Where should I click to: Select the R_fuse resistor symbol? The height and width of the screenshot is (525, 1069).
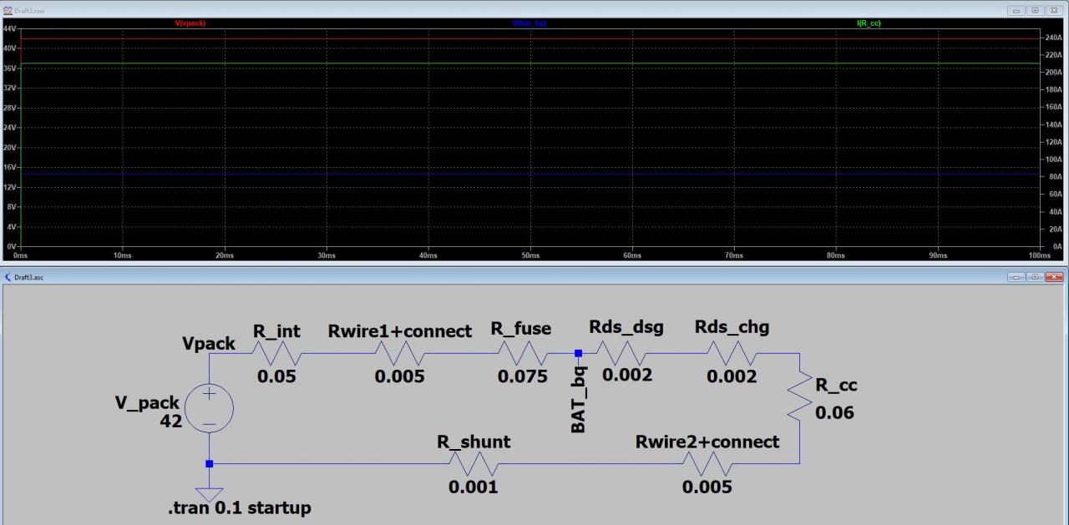(x=523, y=354)
